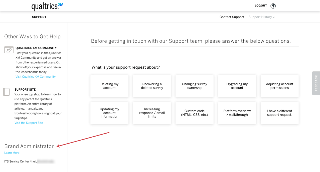Open the Visit the Support Site link

click(x=29, y=123)
